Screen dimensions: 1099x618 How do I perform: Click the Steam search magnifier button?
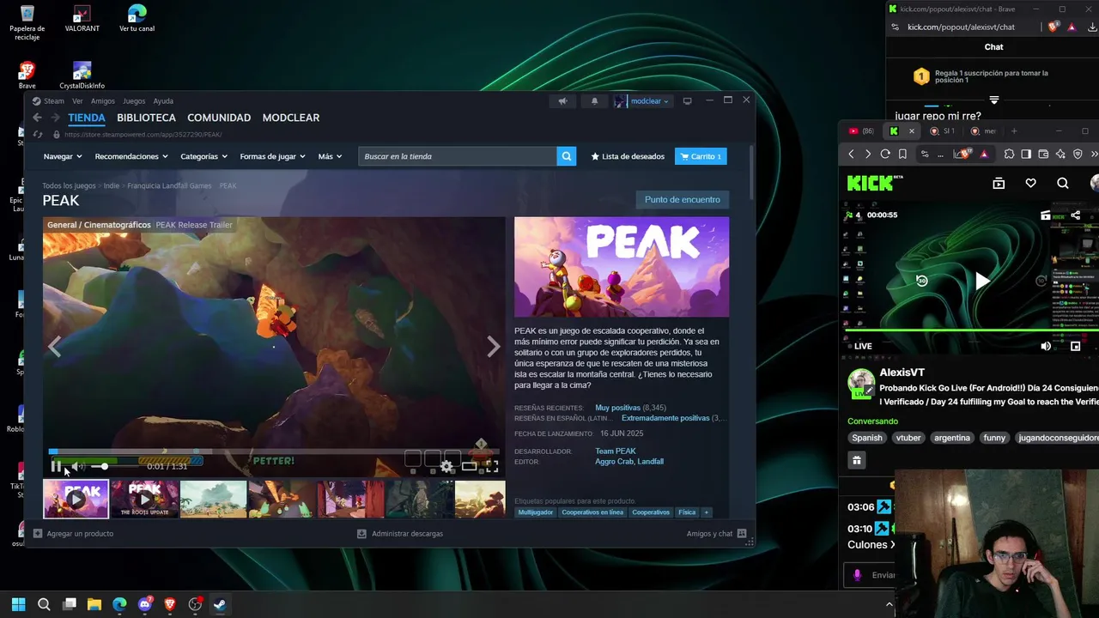point(566,156)
